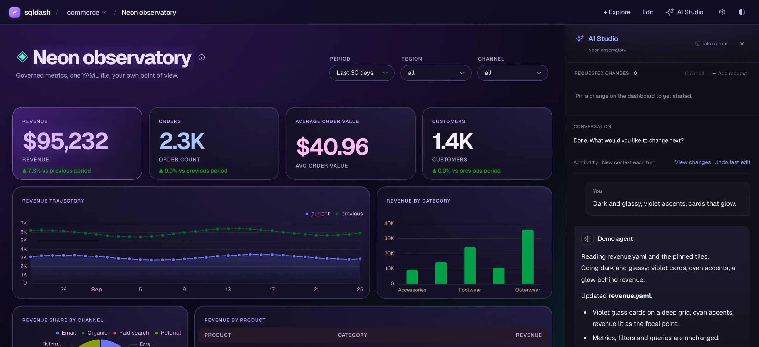The image size is (759, 347).
Task: Click the Footwear bar in category chart
Action: point(470,265)
